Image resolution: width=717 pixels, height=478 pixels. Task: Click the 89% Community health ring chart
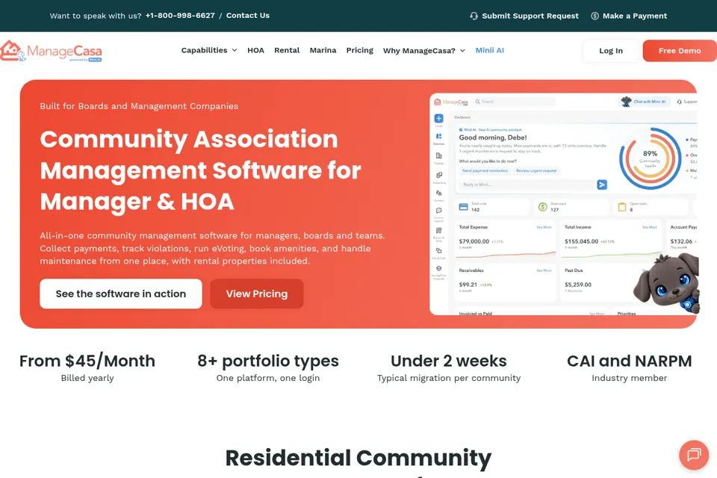click(x=650, y=158)
